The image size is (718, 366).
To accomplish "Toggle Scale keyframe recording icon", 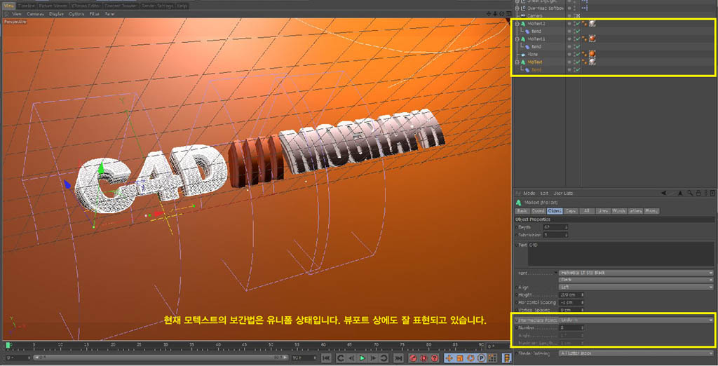I will (460, 358).
